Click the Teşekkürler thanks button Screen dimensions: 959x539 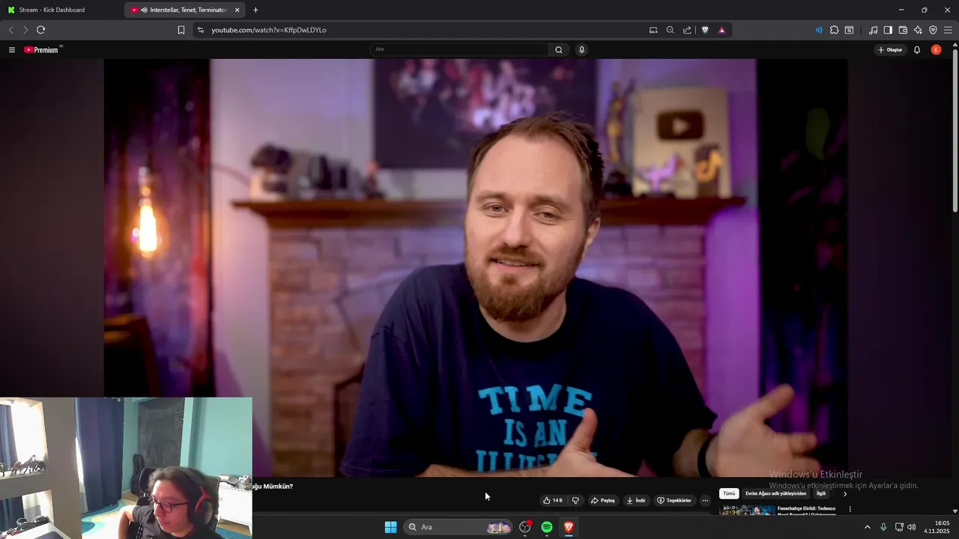[x=674, y=500]
